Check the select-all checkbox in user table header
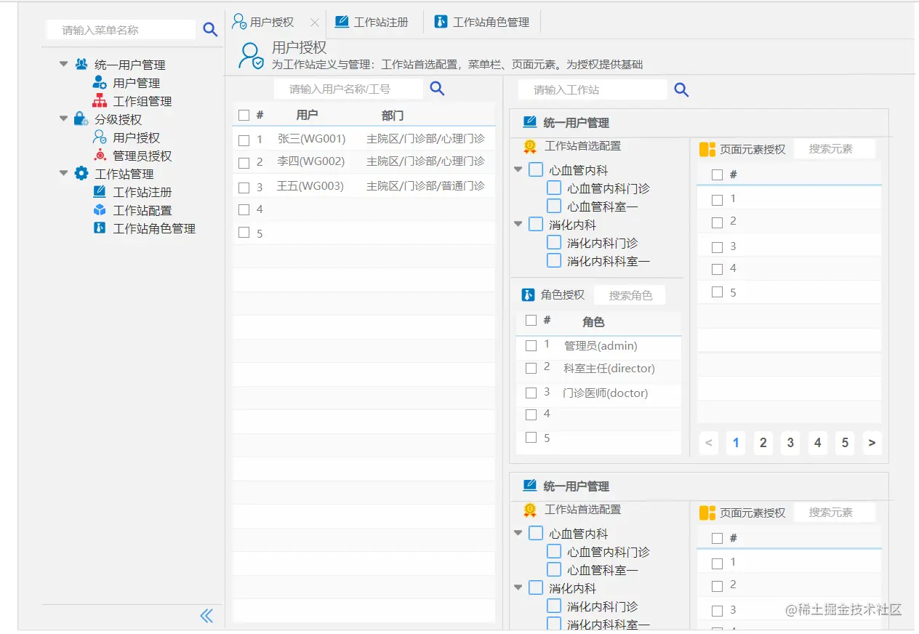The height and width of the screenshot is (634, 919). 244,115
